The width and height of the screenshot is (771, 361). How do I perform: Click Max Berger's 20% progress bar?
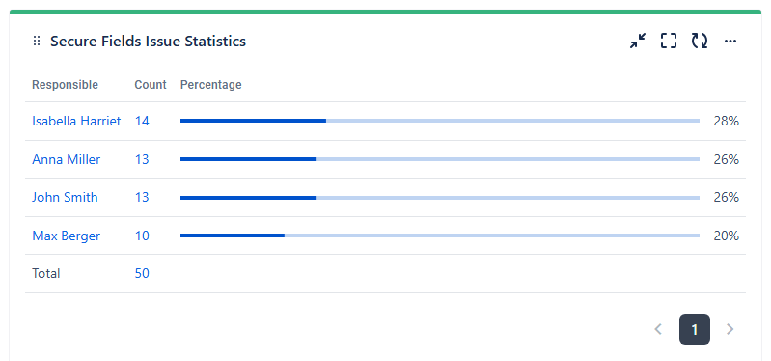click(x=440, y=236)
